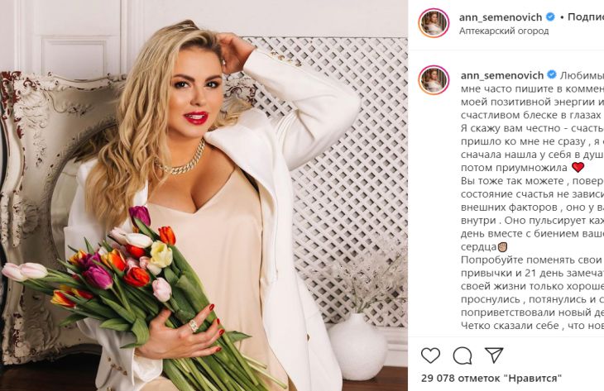
Task: Open the photo of woman with tulips
Action: [x=204, y=195]
